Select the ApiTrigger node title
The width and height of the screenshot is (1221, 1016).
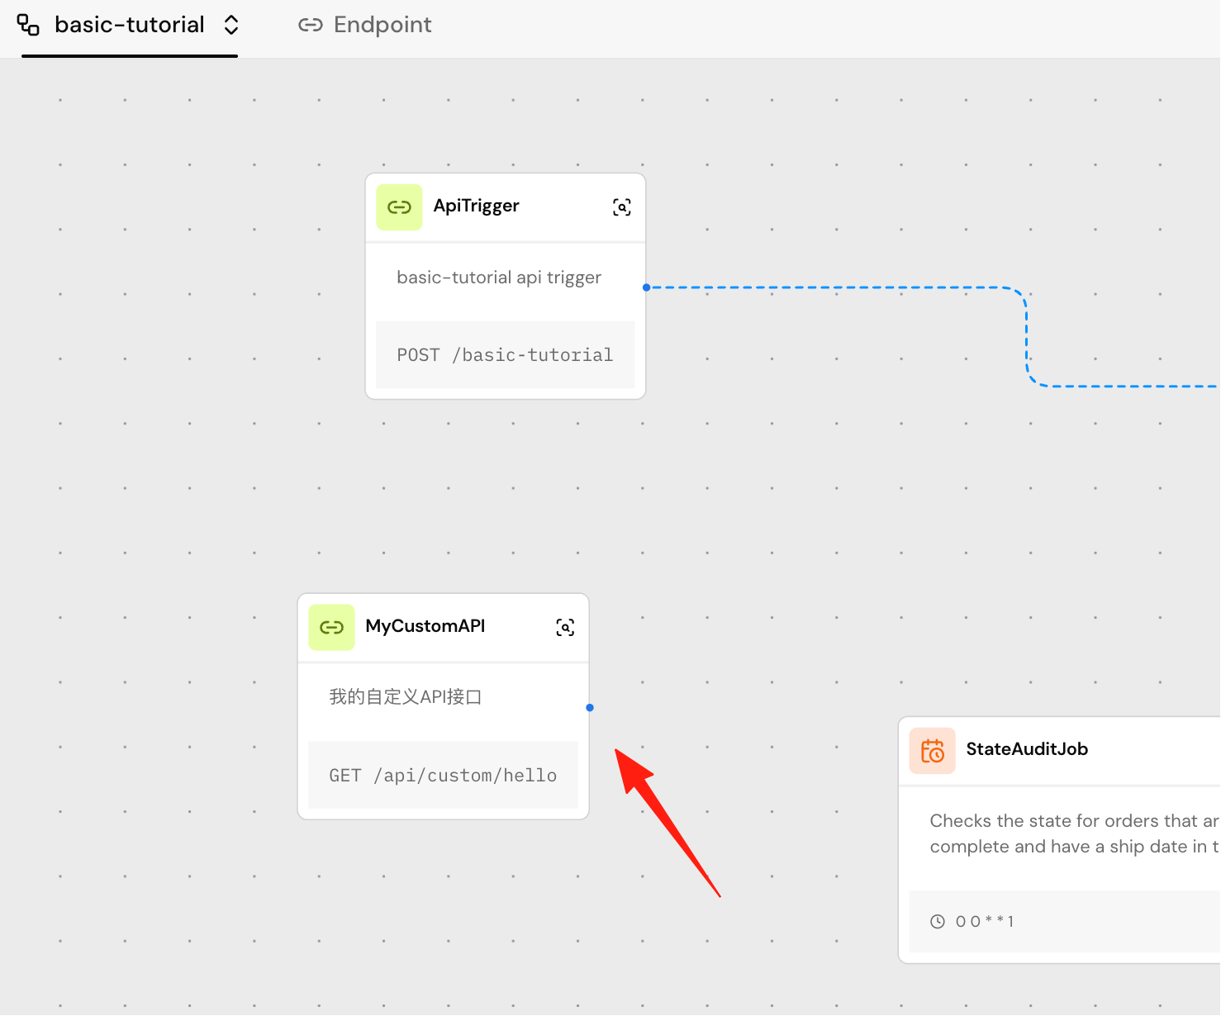(477, 206)
